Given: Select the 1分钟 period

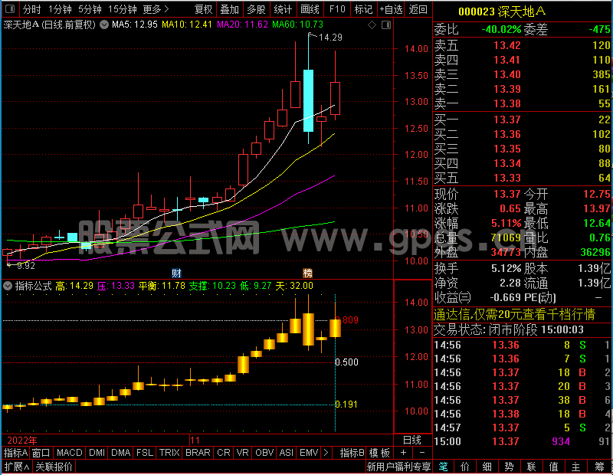Looking at the screenshot, I should point(60,9).
